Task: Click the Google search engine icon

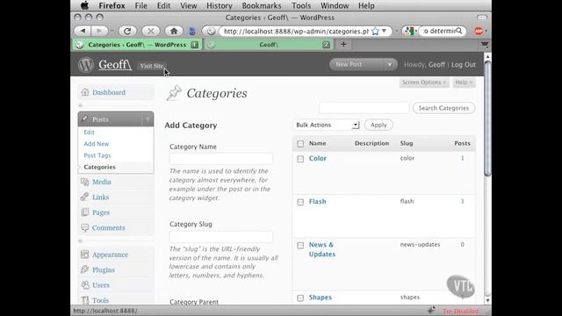Action: coord(409,31)
